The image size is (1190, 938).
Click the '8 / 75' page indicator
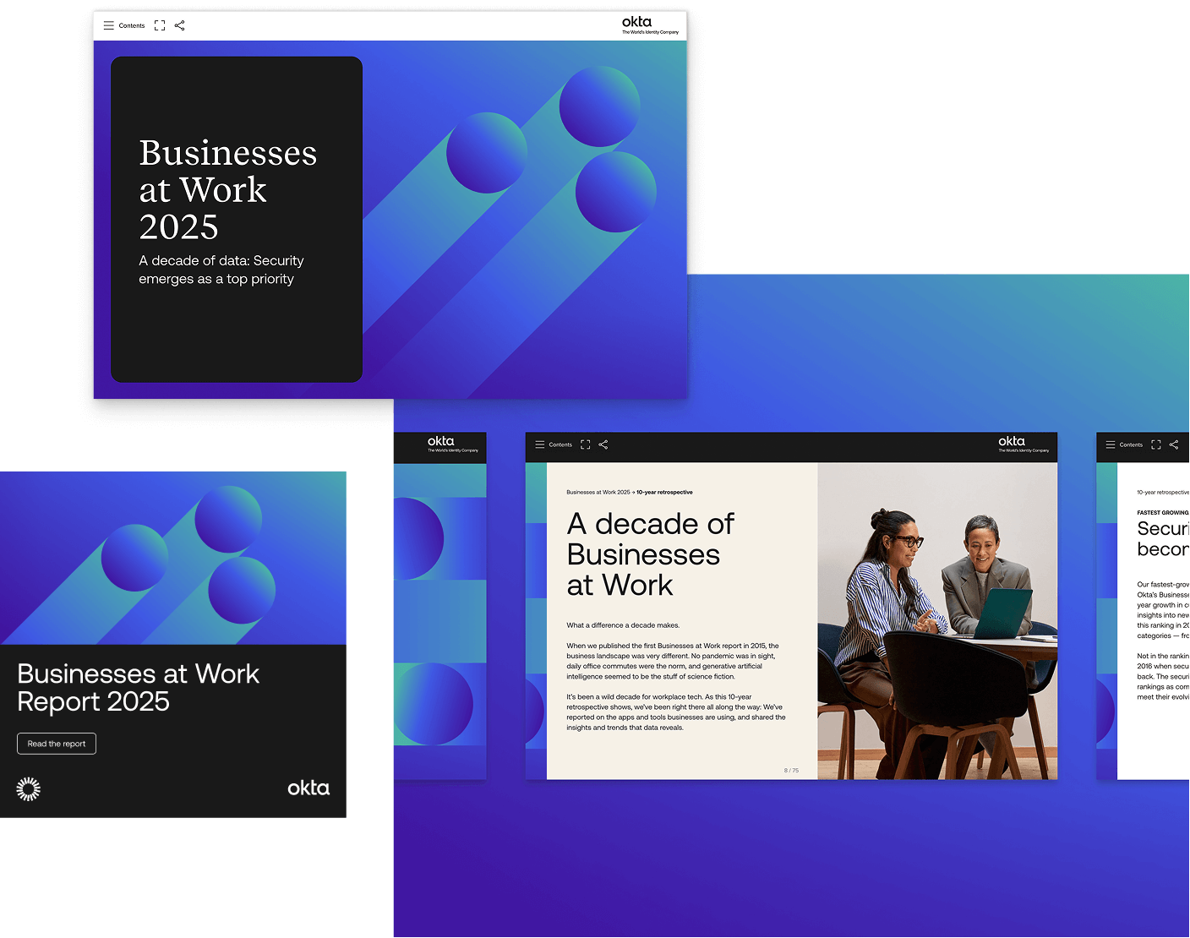790,769
